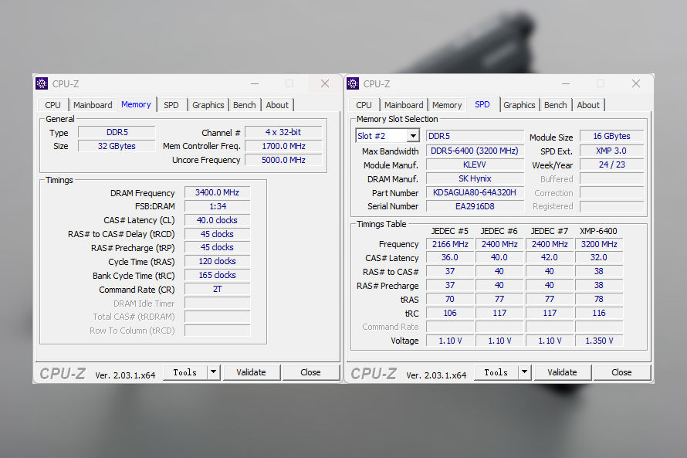Click the Tools button in left window

click(x=185, y=372)
